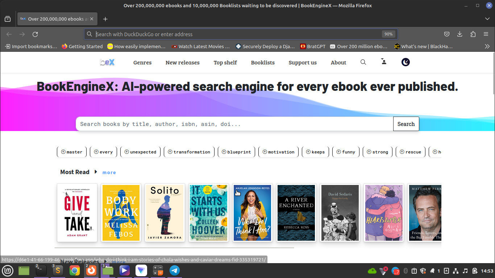This screenshot has width=495, height=278.
Task: Expand the list all tabs dropdown
Action: point(487,19)
